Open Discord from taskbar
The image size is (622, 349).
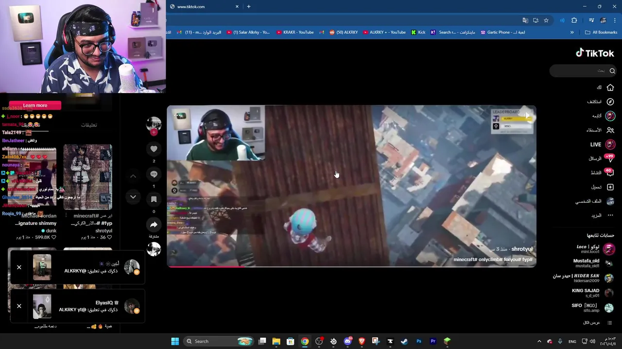(347, 341)
